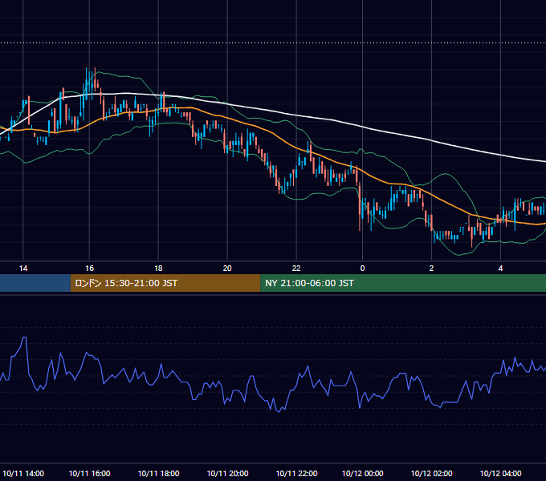Click the 10/12 00:00 date label
This screenshot has width=546, height=481.
click(x=362, y=473)
